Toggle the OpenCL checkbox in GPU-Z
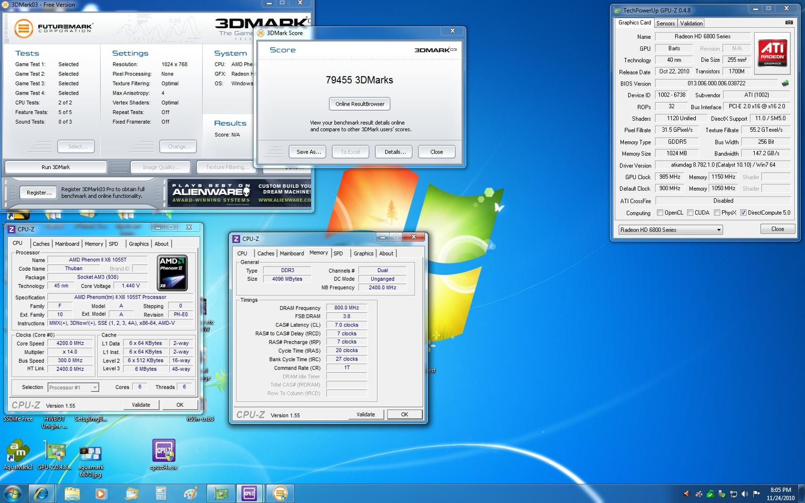The height and width of the screenshot is (503, 805). [660, 213]
